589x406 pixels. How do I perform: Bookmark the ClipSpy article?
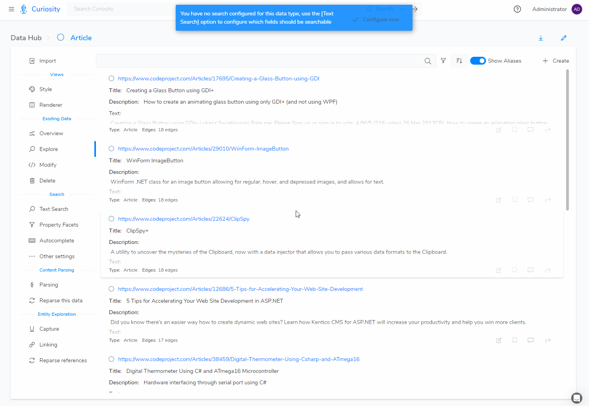pos(514,270)
